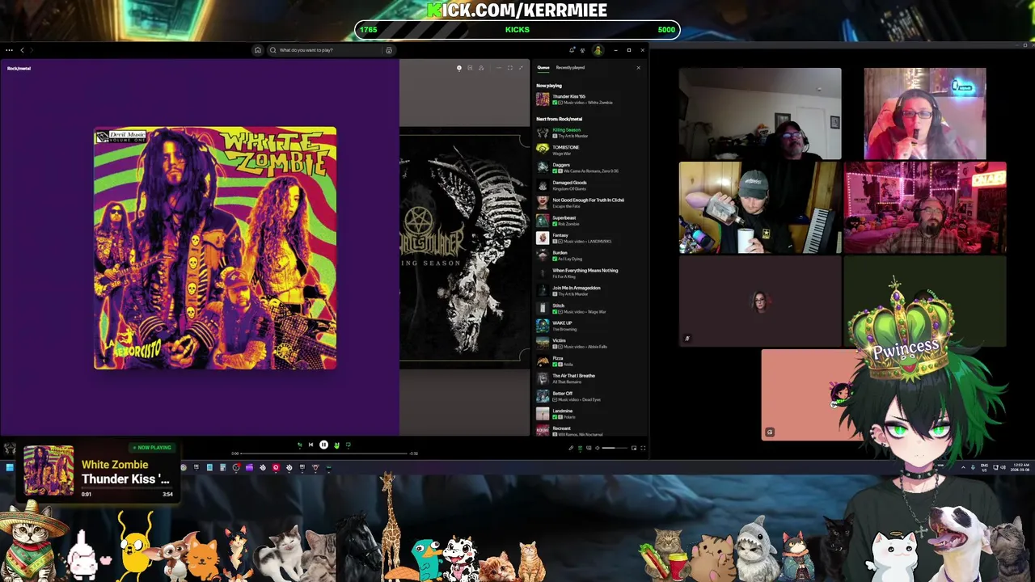Image resolution: width=1035 pixels, height=582 pixels.
Task: Skip to the previous track
Action: [x=310, y=445]
